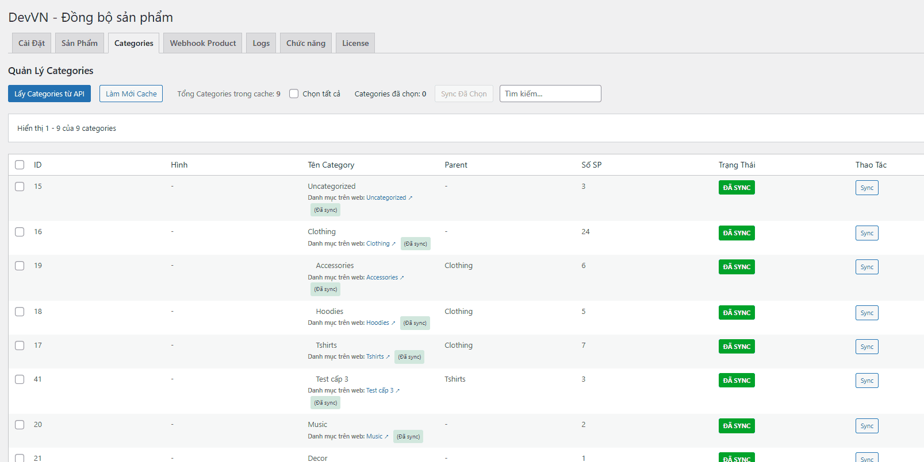Viewport: 924px width, 462px height.
Task: Open the License tab
Action: tap(355, 43)
